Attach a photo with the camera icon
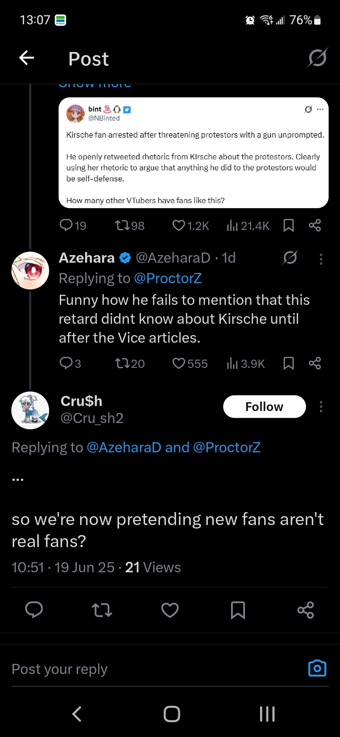The height and width of the screenshot is (737, 340). (317, 668)
